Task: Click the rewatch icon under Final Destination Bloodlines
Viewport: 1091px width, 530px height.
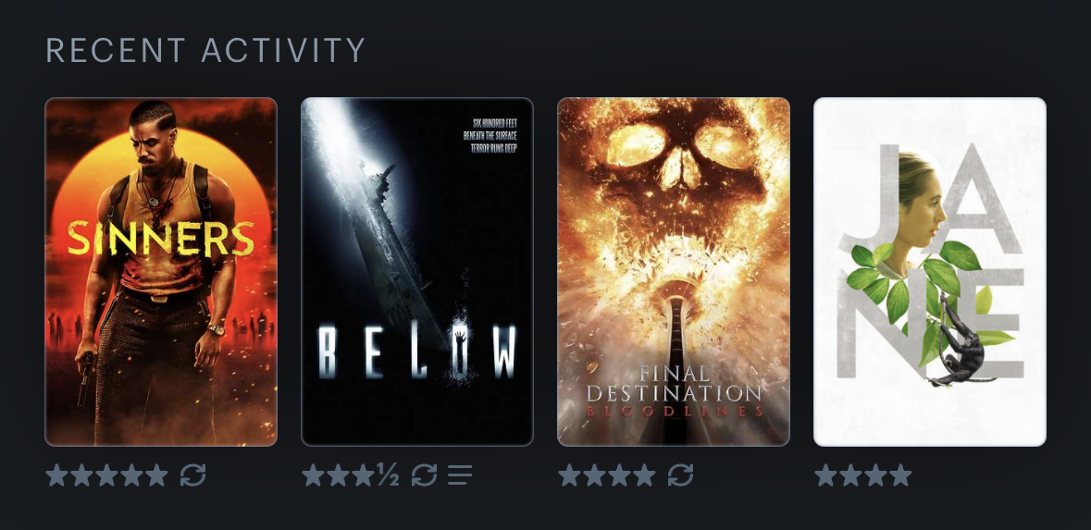Action: (x=680, y=475)
